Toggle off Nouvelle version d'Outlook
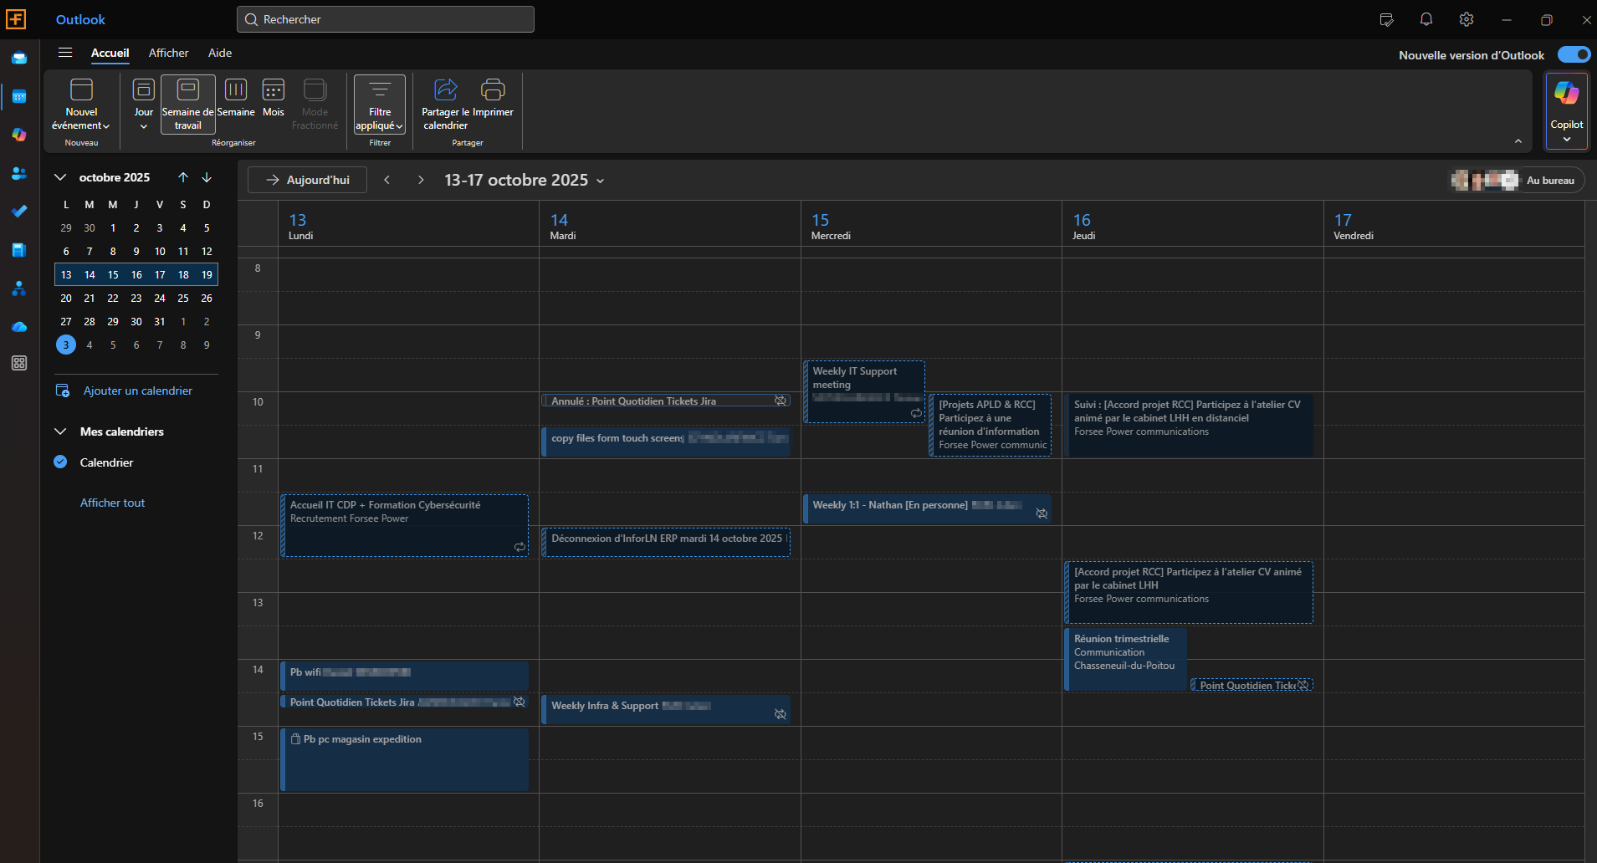Screen dimensions: 1597x863 [1573, 54]
